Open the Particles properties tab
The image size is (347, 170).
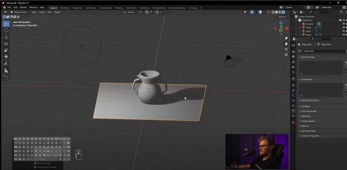point(293,95)
